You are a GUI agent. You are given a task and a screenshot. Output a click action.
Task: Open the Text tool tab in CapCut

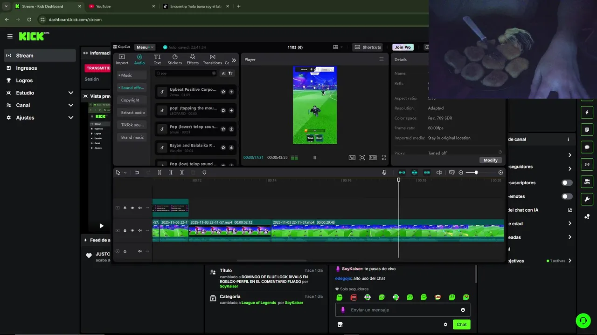tap(157, 60)
